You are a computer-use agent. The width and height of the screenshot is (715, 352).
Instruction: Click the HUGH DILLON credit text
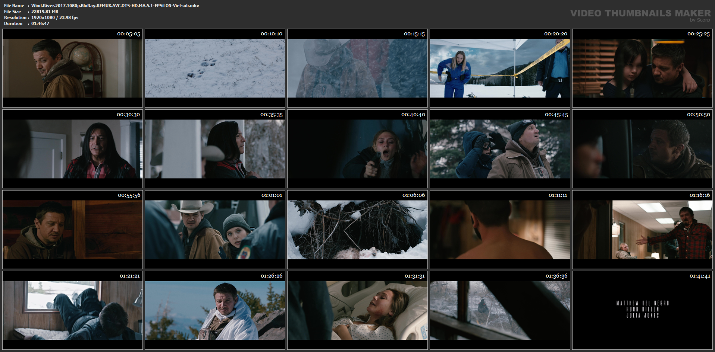click(643, 309)
